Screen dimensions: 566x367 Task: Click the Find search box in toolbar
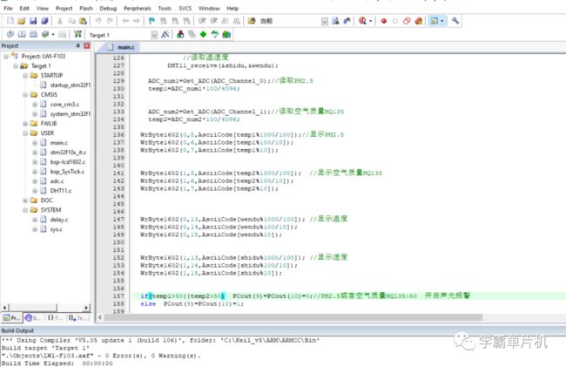[290, 21]
